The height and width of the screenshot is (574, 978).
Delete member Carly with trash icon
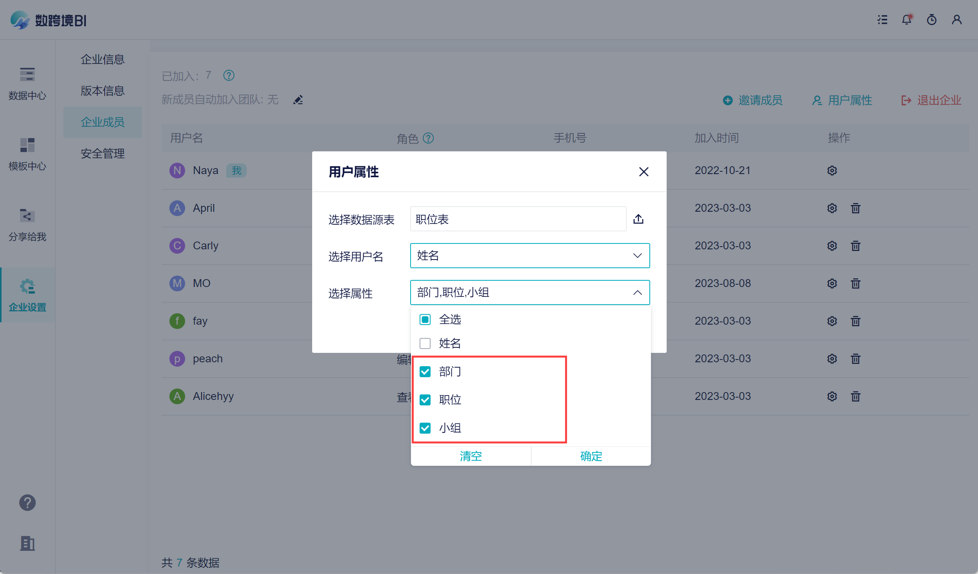pos(855,246)
